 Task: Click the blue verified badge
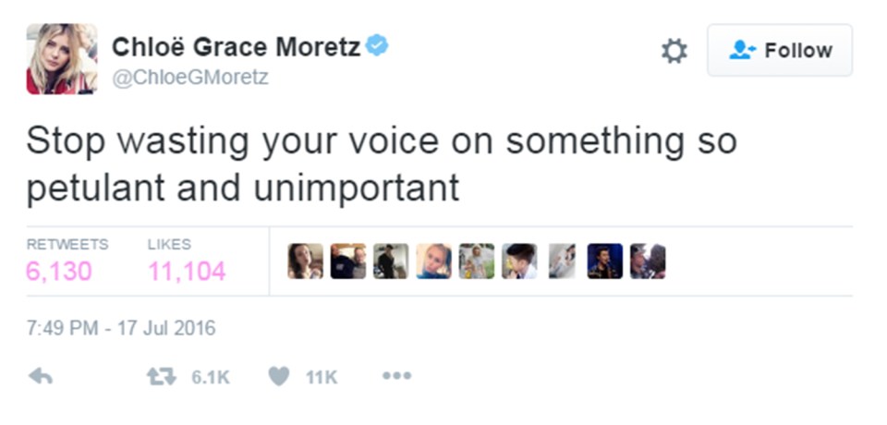tap(377, 46)
